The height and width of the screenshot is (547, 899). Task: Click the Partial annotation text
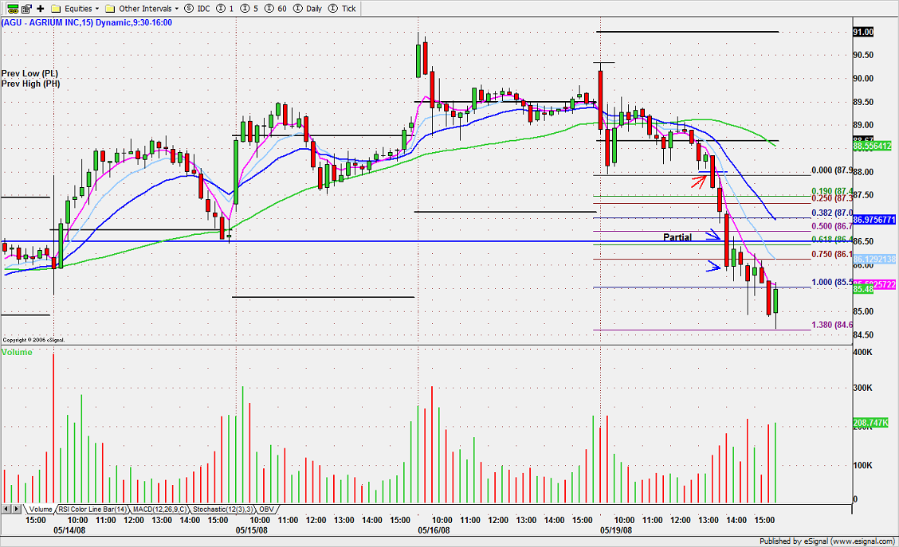click(677, 237)
